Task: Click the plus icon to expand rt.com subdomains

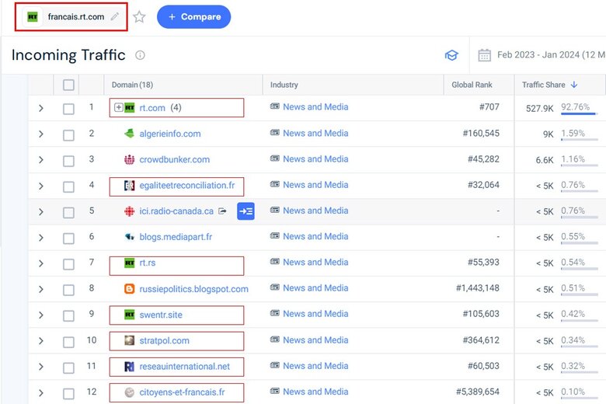Action: point(119,107)
